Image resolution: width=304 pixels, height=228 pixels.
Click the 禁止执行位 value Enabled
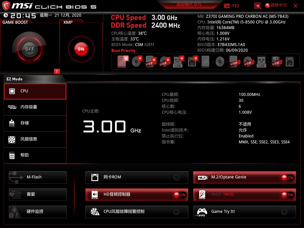(246, 136)
